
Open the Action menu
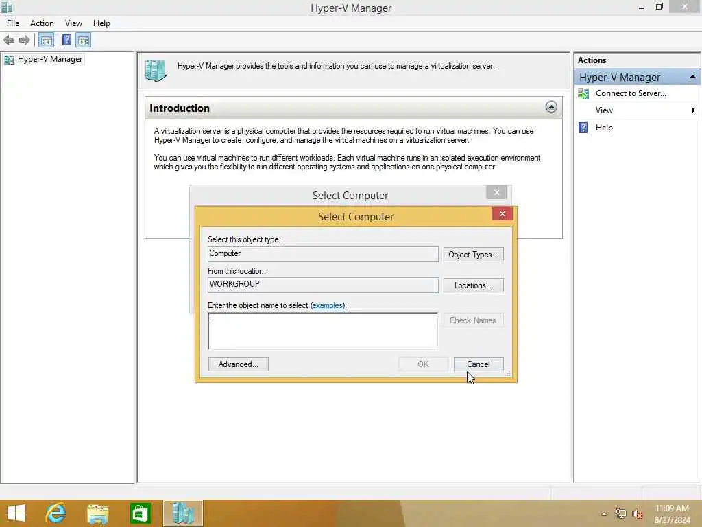point(42,23)
